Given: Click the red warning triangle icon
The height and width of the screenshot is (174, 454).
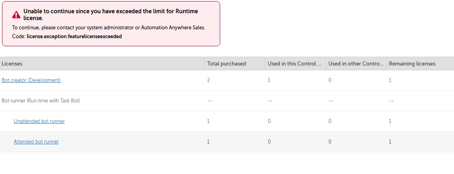Looking at the screenshot, I should (16, 15).
